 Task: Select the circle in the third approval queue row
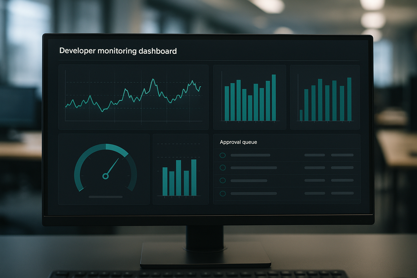tap(223, 181)
